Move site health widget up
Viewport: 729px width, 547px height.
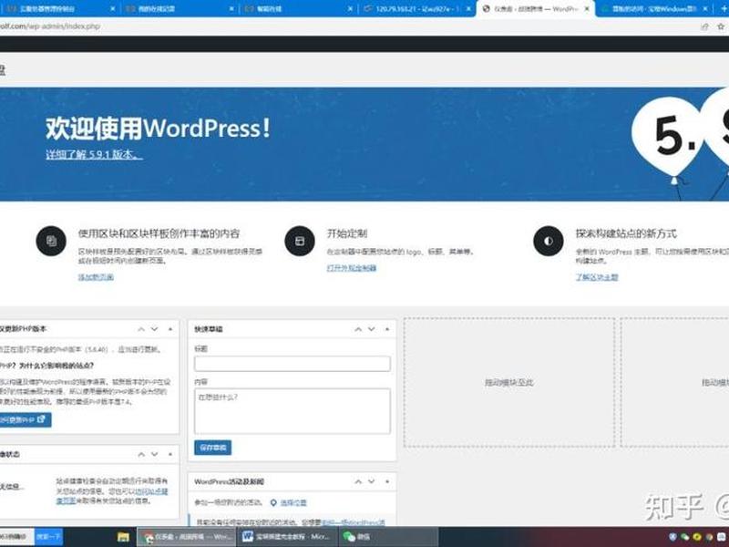pos(141,454)
